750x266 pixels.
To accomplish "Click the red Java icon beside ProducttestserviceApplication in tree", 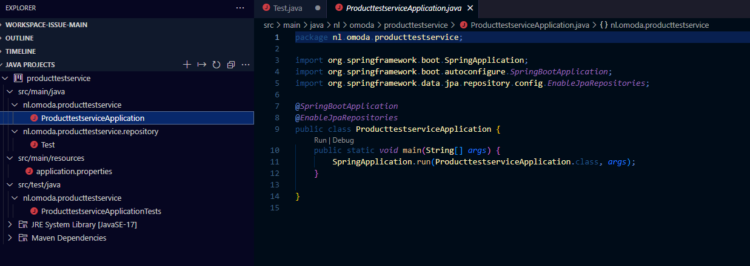I will (34, 118).
